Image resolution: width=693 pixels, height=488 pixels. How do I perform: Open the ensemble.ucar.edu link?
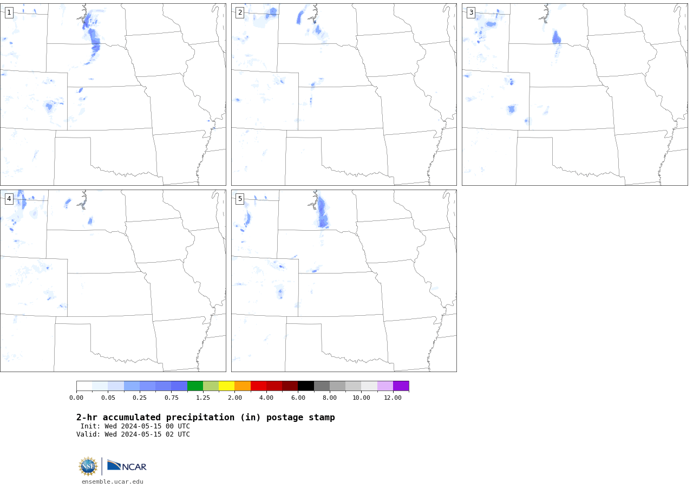point(113,482)
